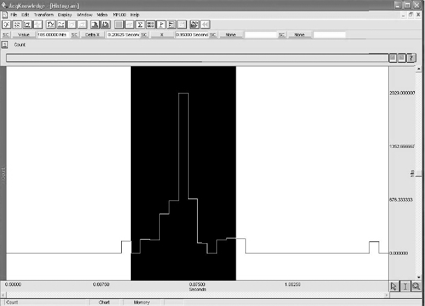The height and width of the screenshot is (306, 425).
Task: Click vertical scrollbar down arrow
Action: tap(419, 277)
